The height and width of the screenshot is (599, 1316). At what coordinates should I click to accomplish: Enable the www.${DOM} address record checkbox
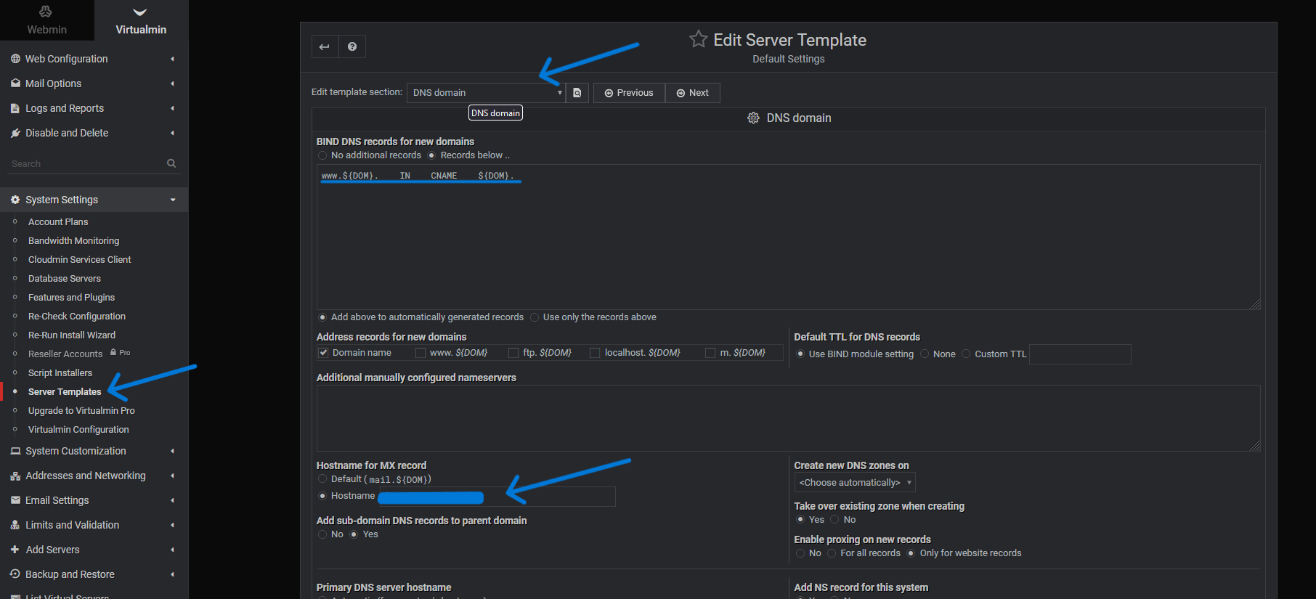click(421, 353)
